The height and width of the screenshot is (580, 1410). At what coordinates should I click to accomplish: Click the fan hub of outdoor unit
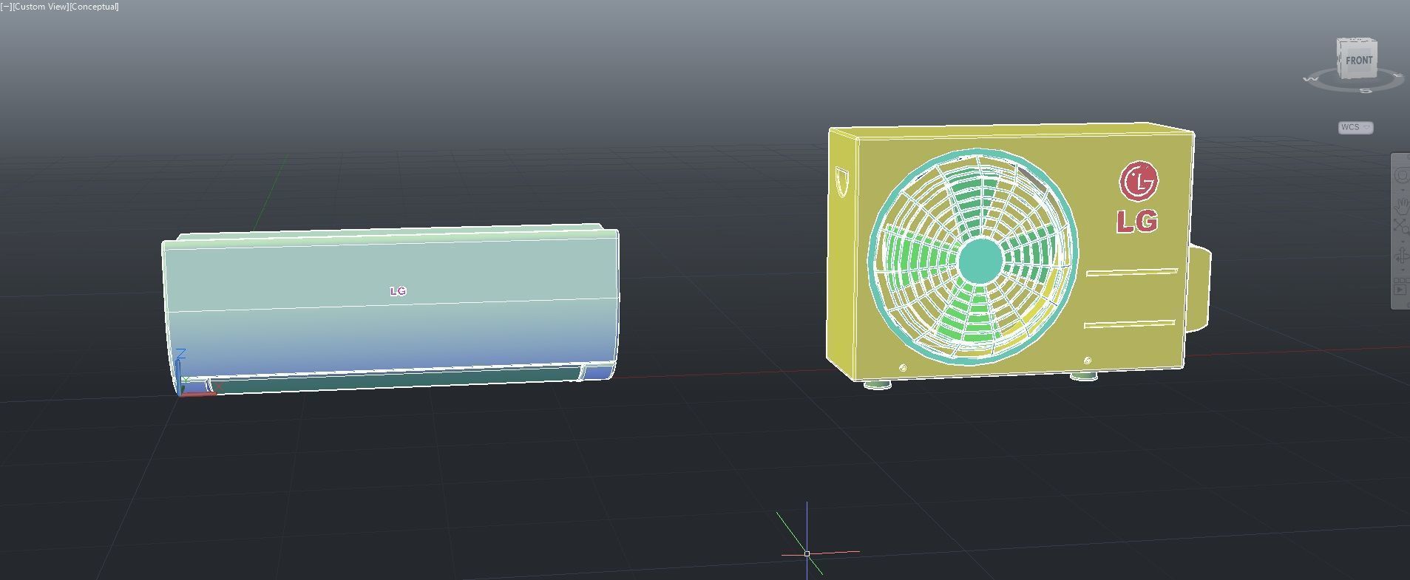[980, 260]
